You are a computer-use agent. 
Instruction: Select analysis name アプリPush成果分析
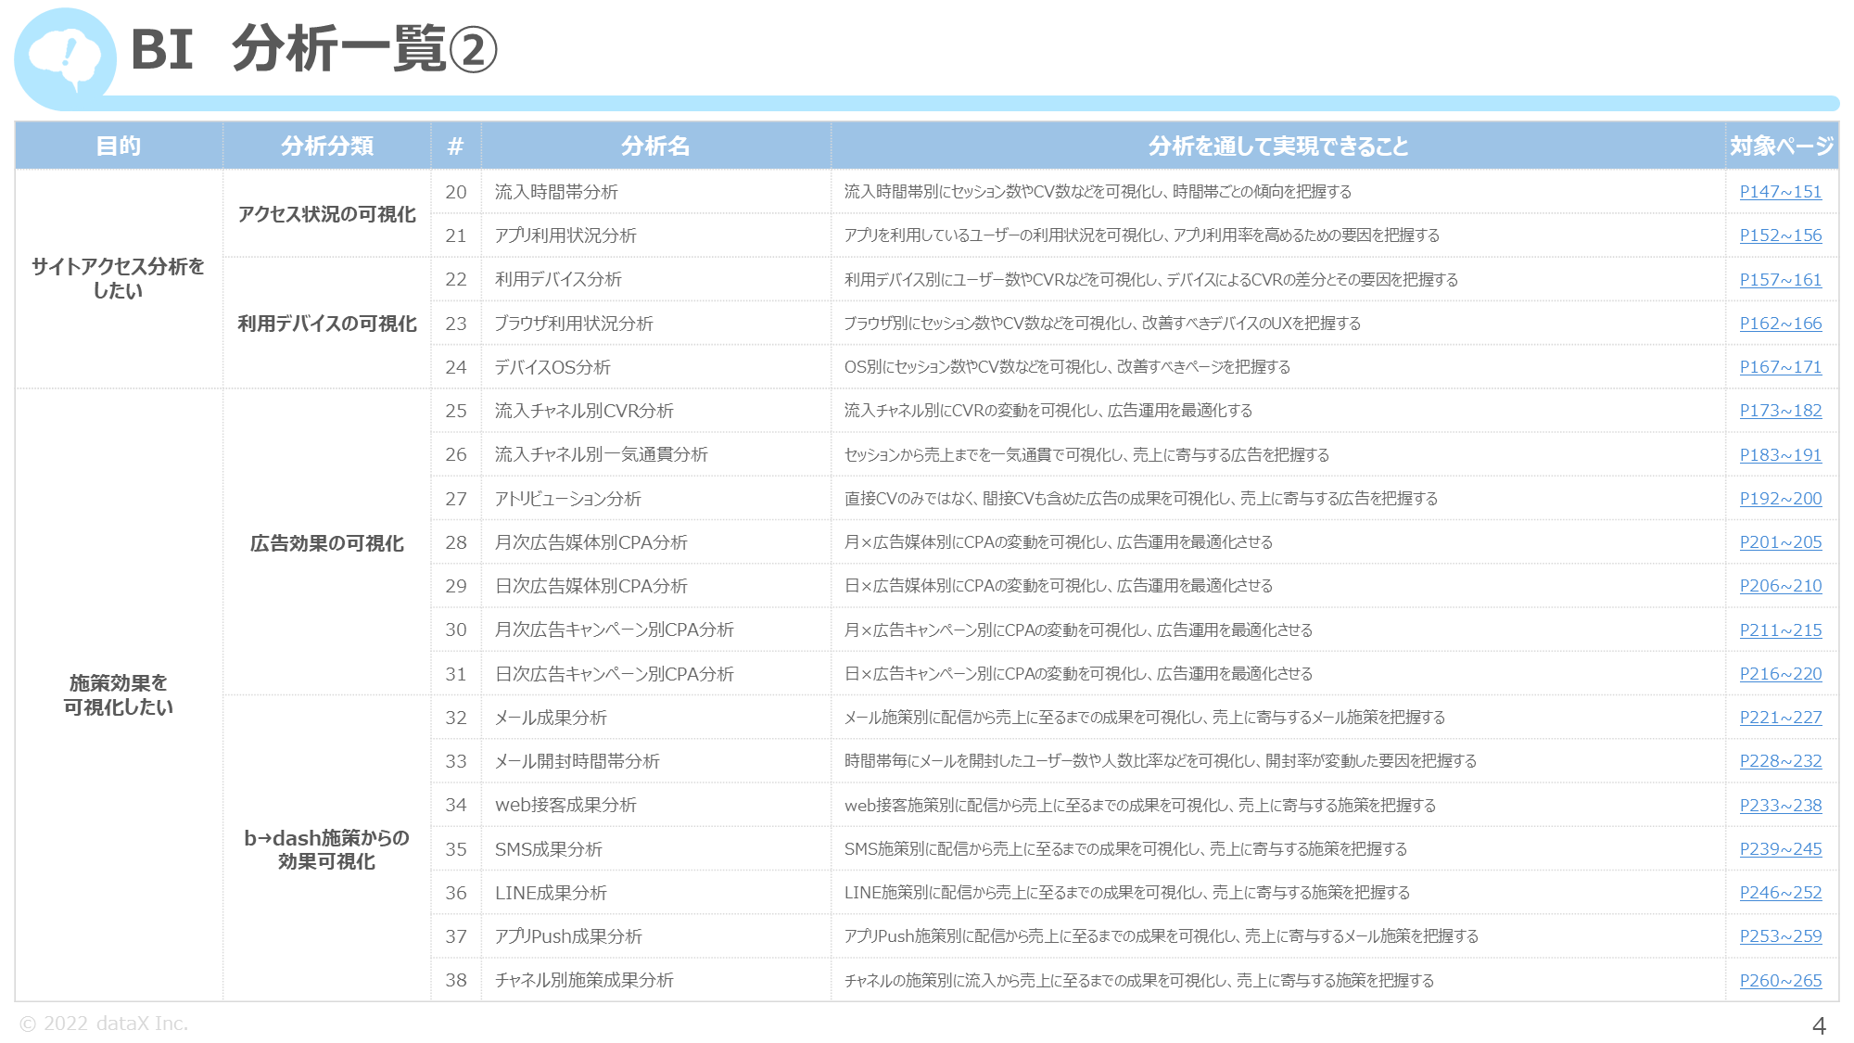click(x=568, y=936)
